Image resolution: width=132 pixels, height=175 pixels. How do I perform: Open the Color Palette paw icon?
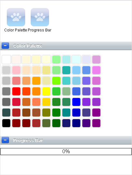click(16, 17)
